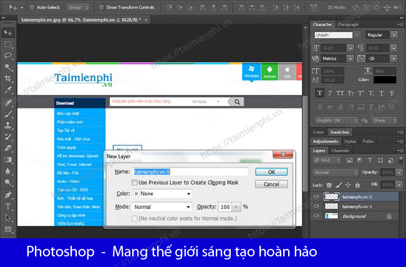
Task: Select the Dodge tool
Action: tap(8, 182)
